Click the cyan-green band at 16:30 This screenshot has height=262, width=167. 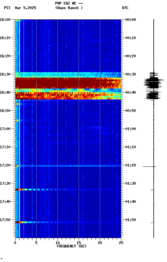[68, 75]
